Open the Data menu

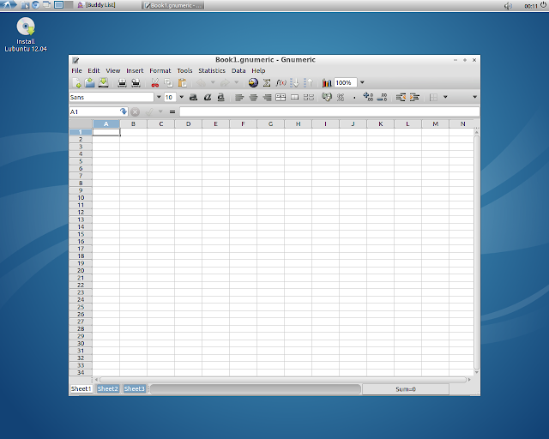238,70
